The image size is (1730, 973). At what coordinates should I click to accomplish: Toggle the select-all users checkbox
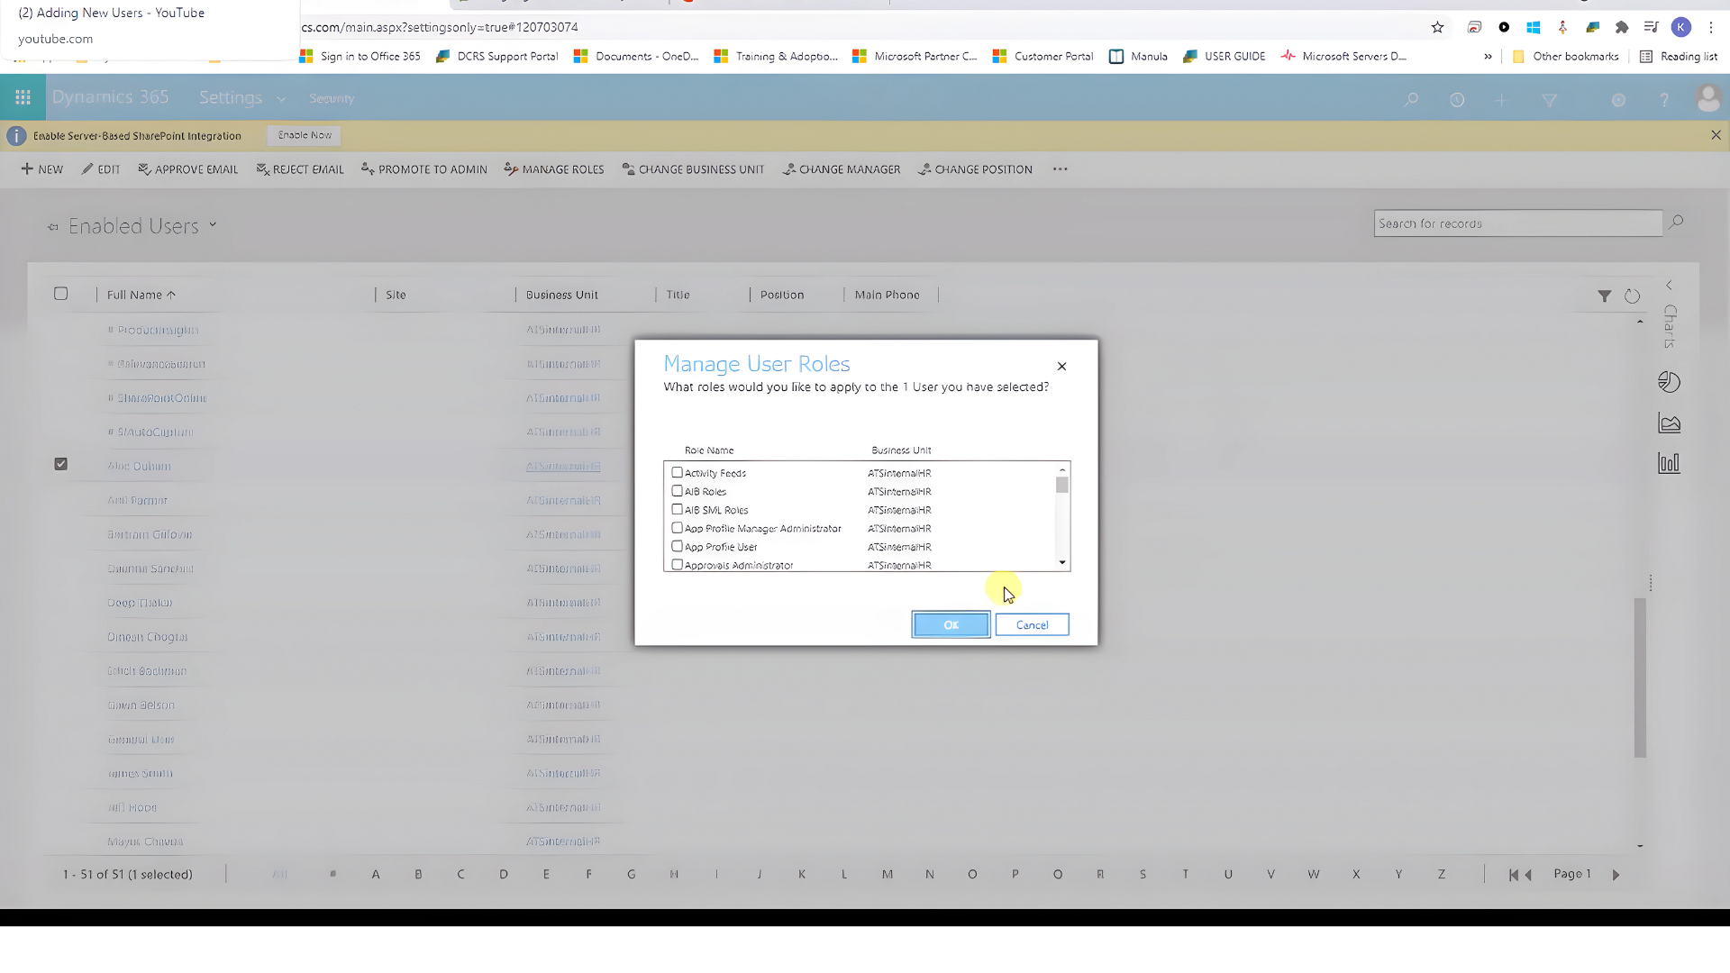[x=60, y=294]
